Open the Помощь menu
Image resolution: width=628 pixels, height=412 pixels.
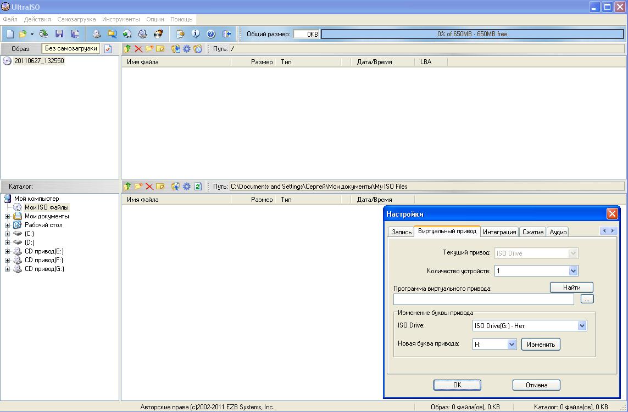[x=181, y=19]
